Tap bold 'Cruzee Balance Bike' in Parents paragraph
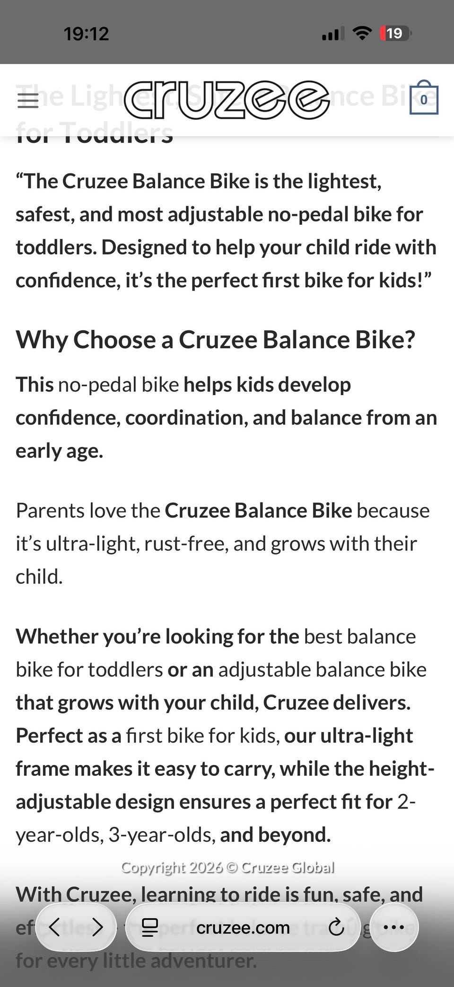The image size is (454, 987). tap(258, 511)
